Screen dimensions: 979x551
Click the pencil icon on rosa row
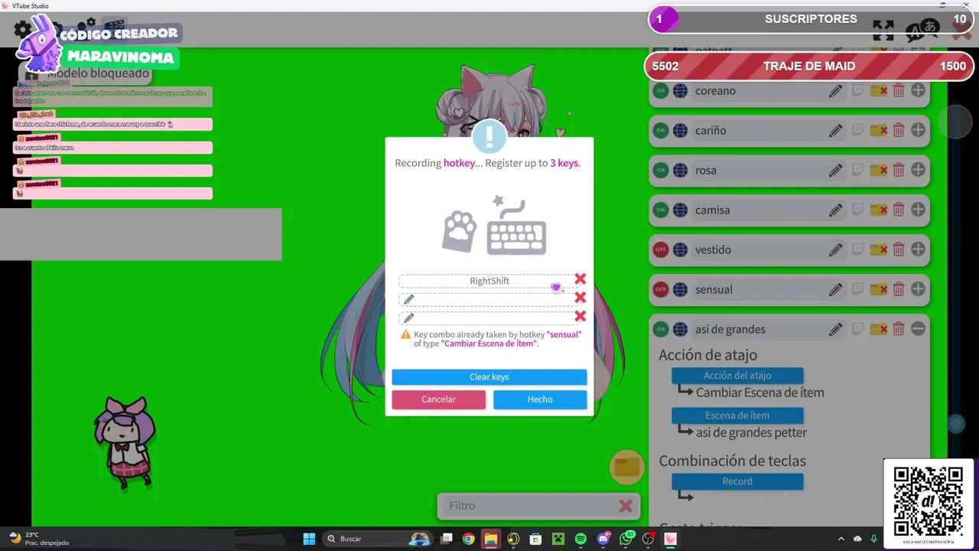point(835,171)
